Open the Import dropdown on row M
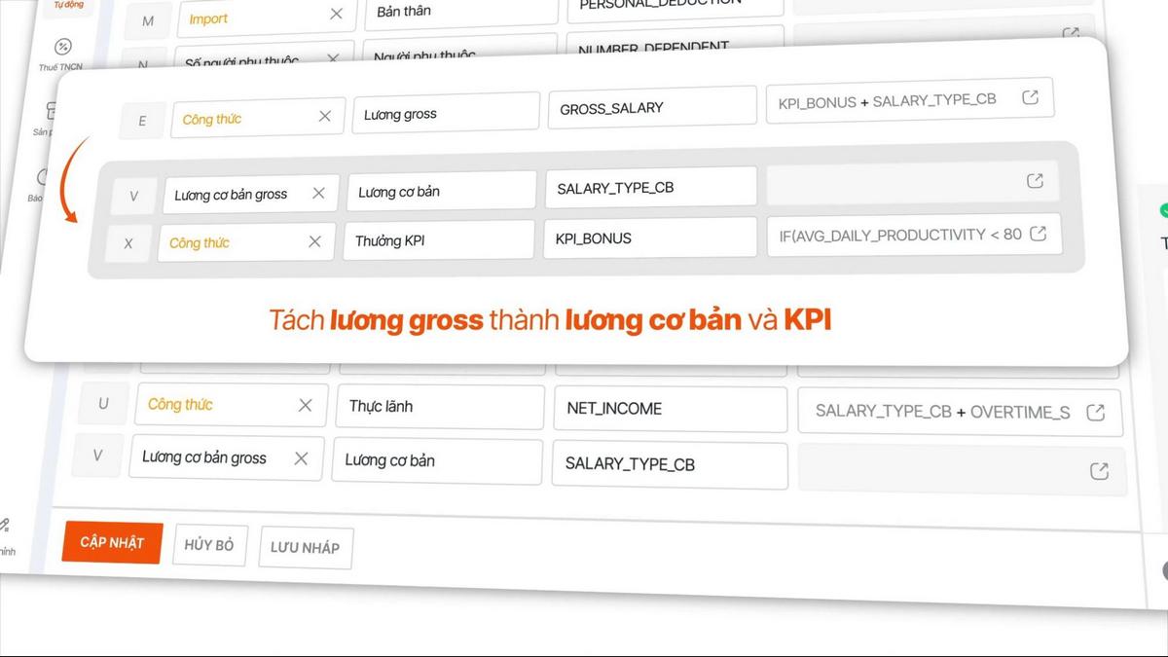1168x657 pixels. [x=266, y=17]
